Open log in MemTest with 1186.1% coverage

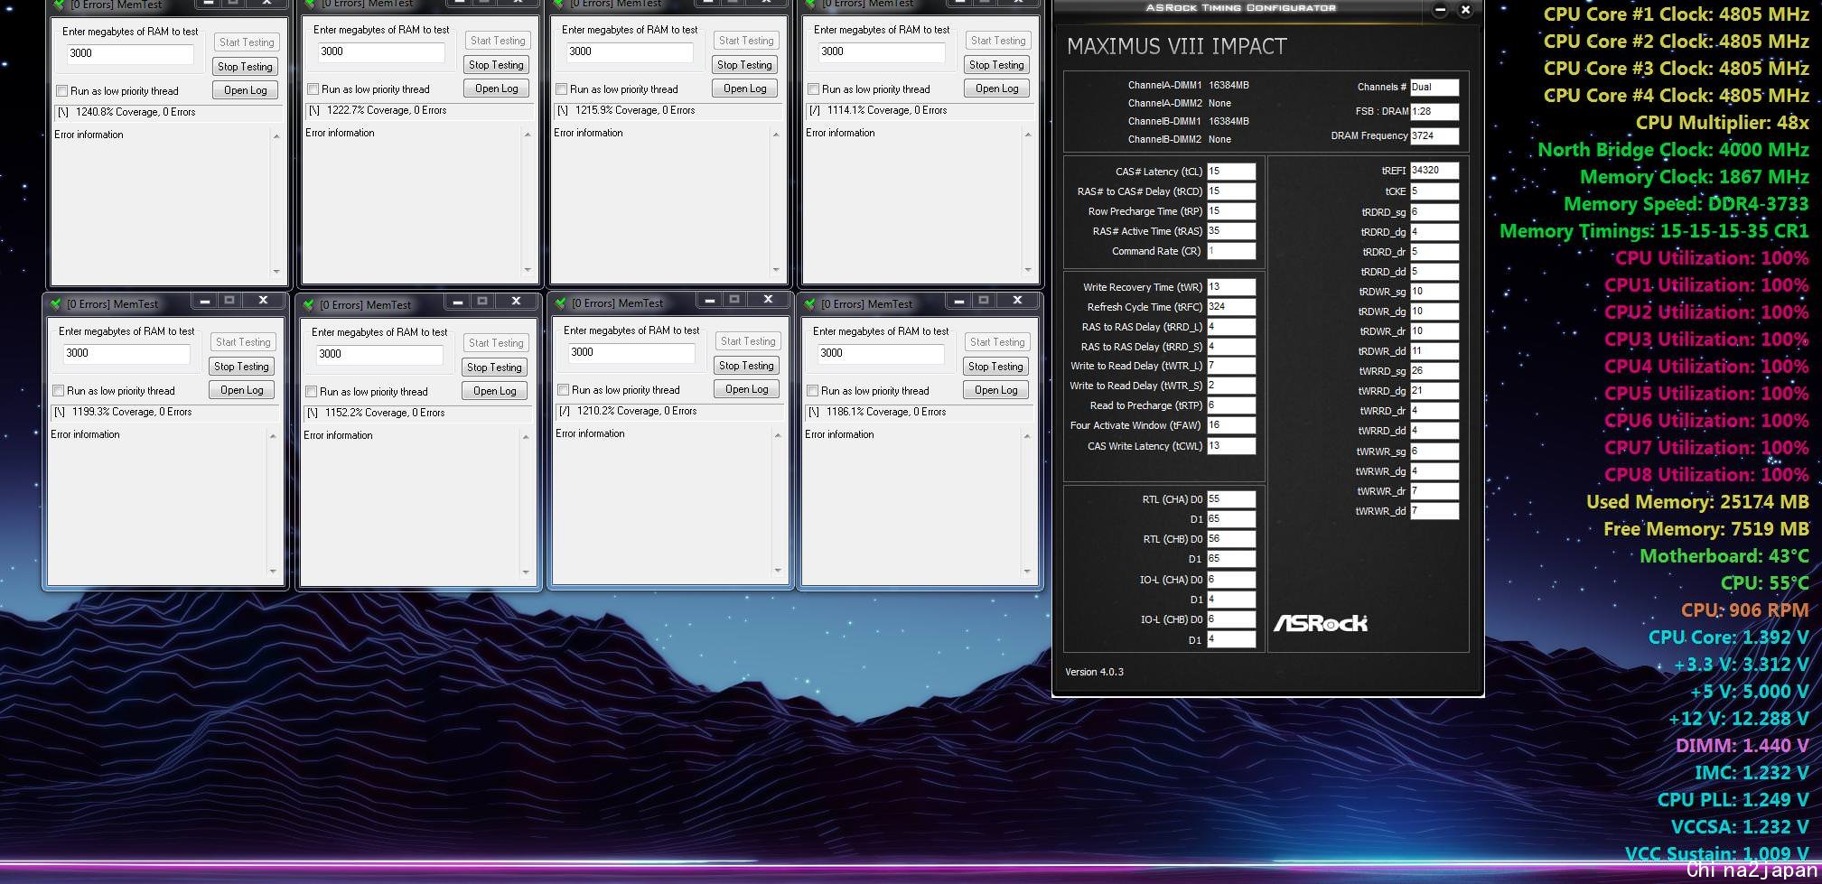point(995,390)
